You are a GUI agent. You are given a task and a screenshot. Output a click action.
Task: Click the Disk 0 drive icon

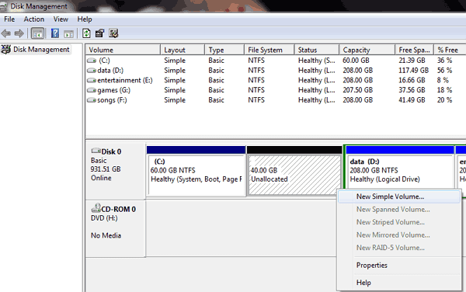(96, 151)
